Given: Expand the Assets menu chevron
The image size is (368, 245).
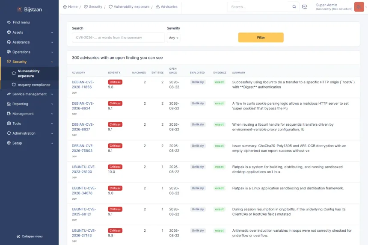Looking at the screenshot, I should (52, 32).
